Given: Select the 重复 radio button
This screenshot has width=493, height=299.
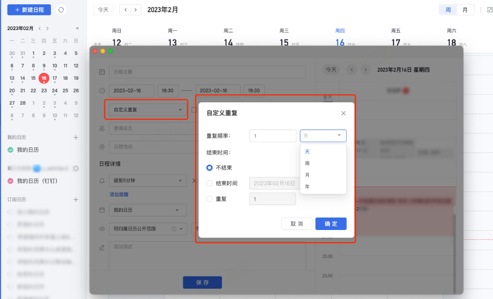Looking at the screenshot, I should tap(210, 199).
